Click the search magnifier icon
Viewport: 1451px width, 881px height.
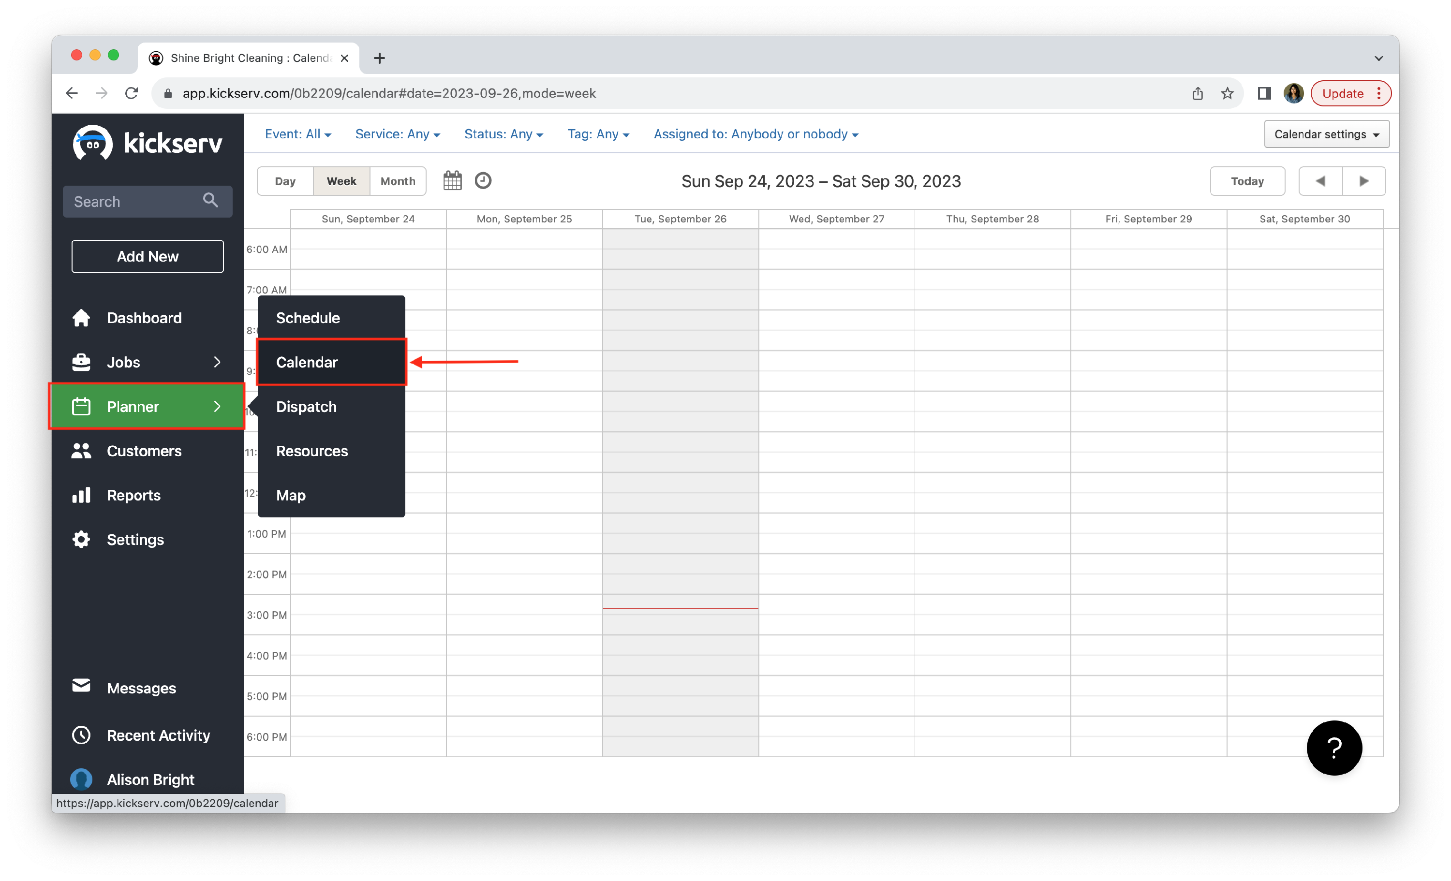click(x=210, y=201)
